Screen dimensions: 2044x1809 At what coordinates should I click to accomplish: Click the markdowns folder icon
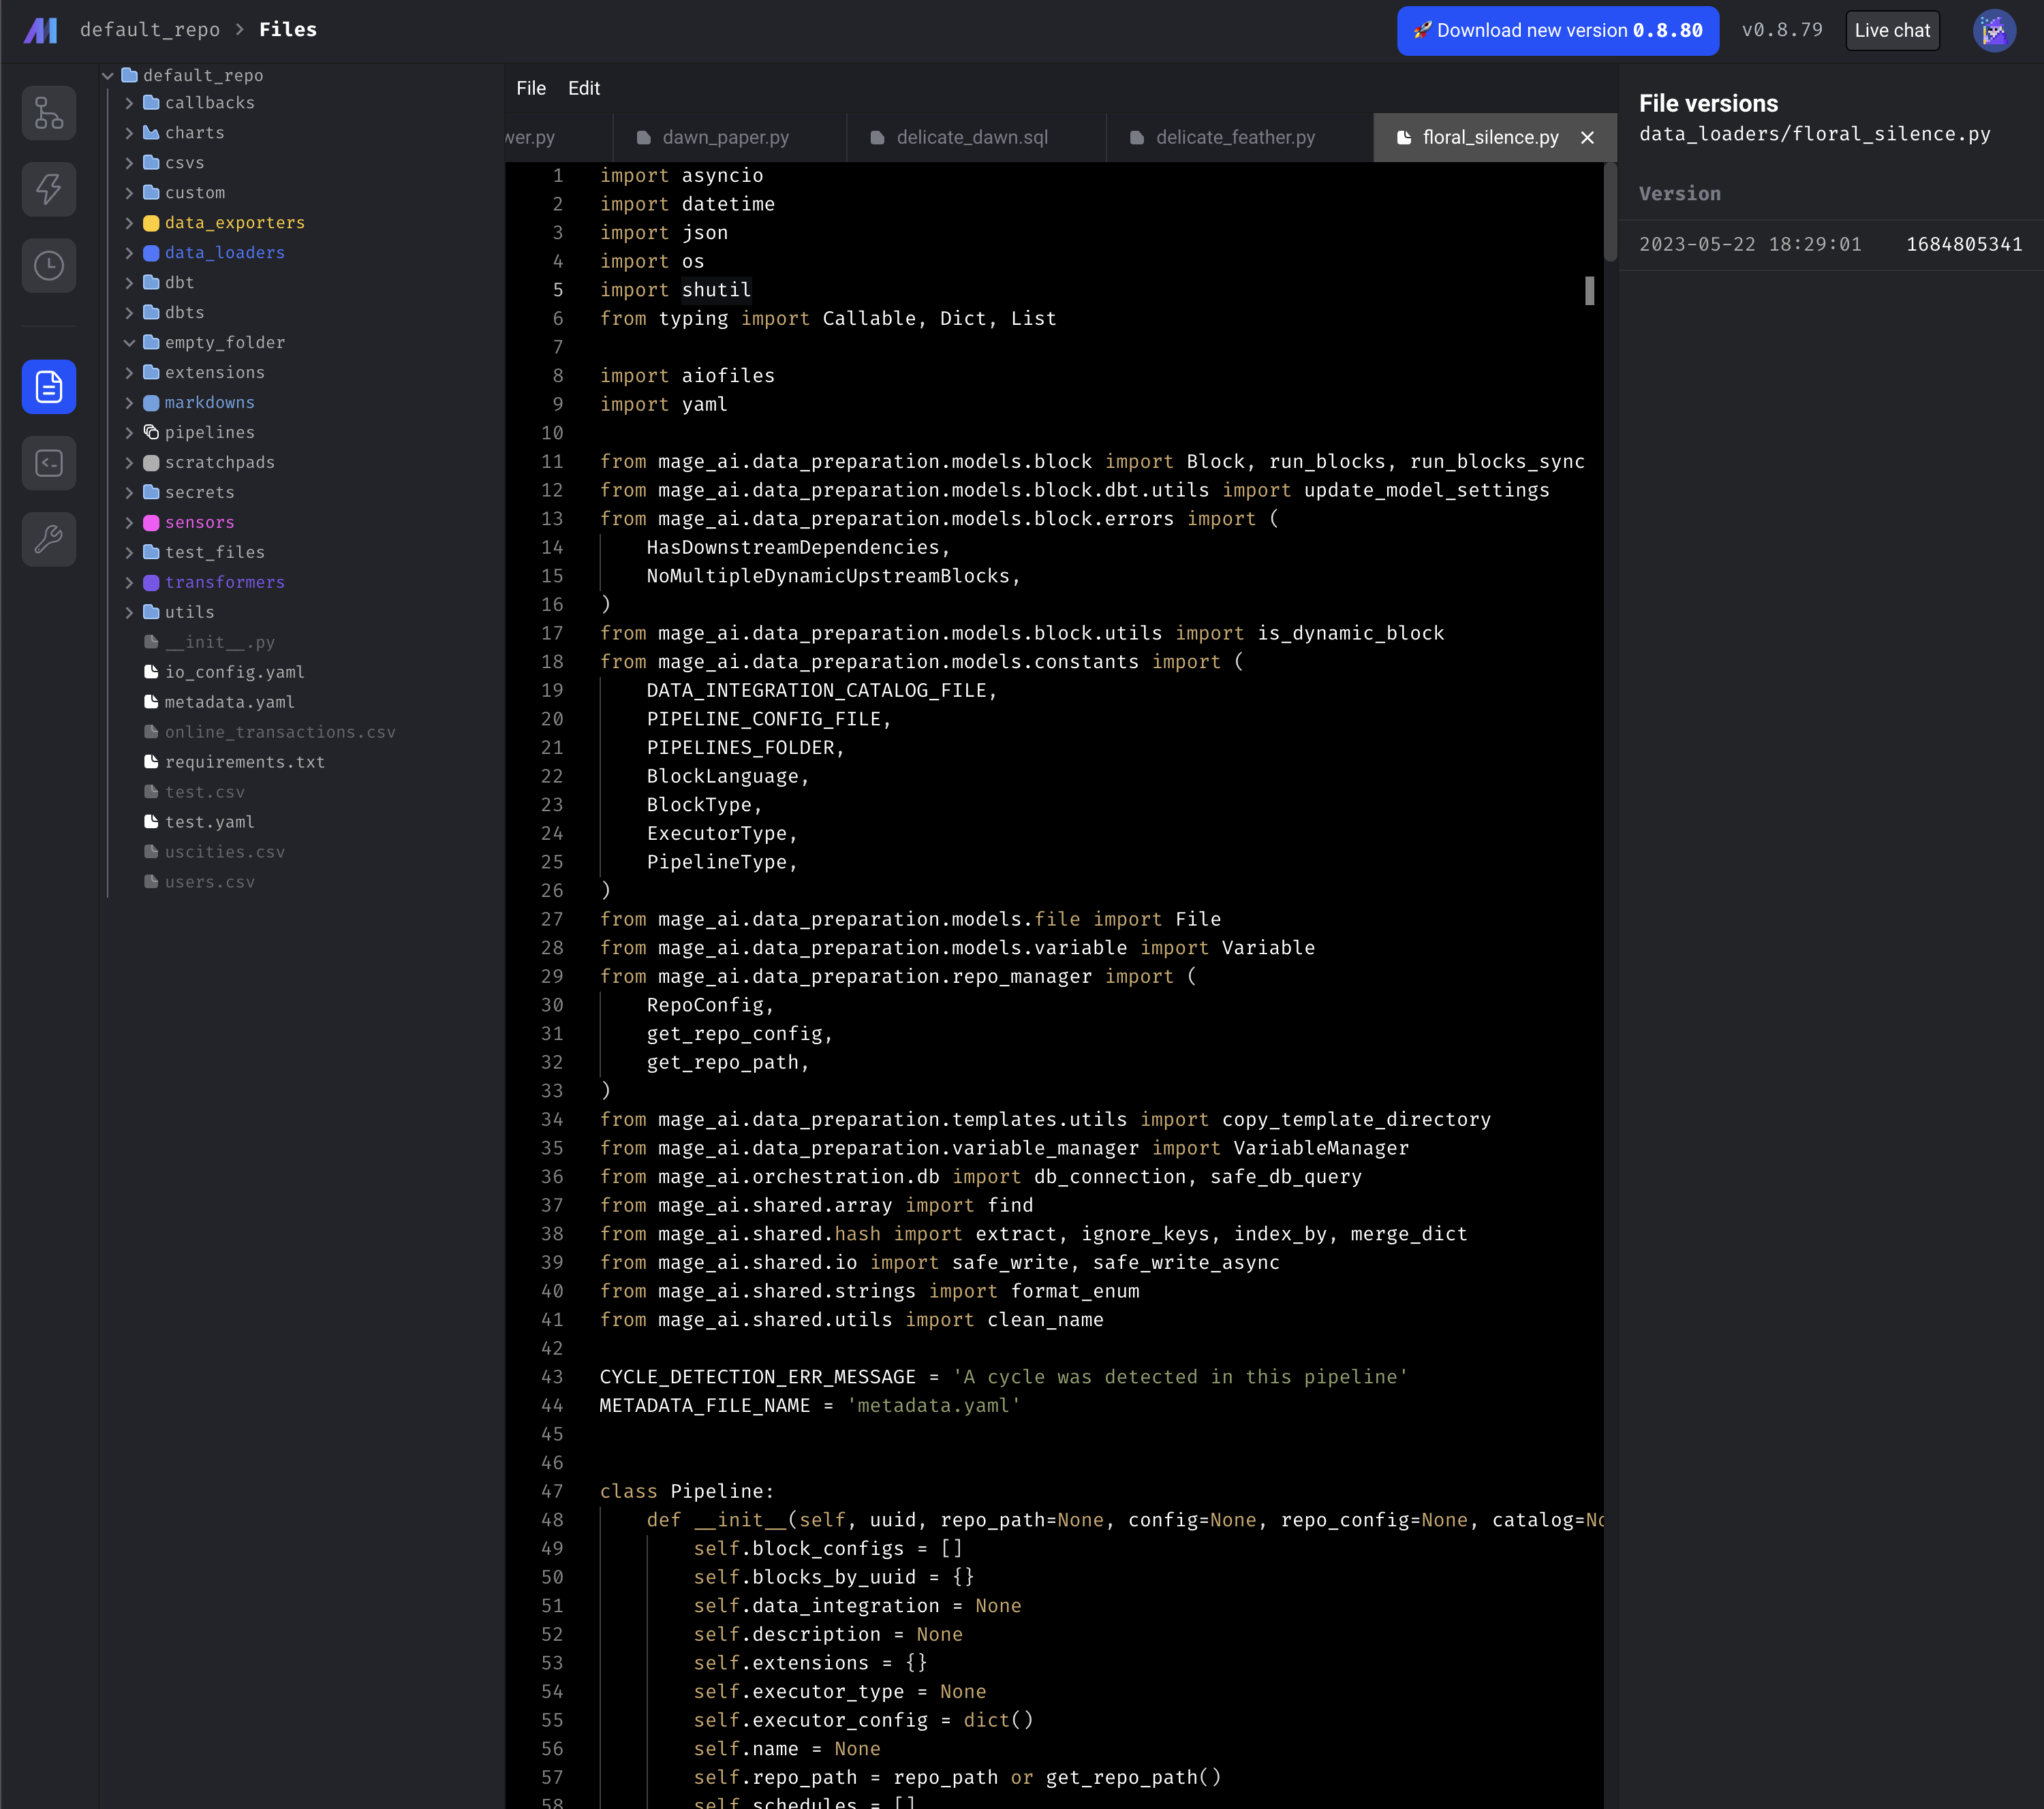(151, 403)
